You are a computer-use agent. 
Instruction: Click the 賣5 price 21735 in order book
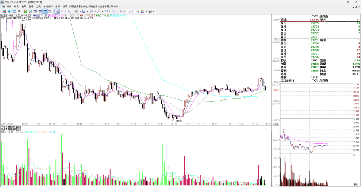pyautogui.click(x=315, y=23)
